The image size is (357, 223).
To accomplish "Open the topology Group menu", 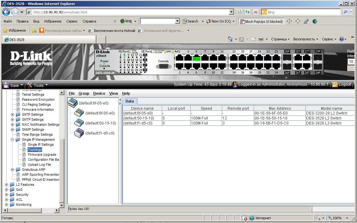I will (84, 93).
